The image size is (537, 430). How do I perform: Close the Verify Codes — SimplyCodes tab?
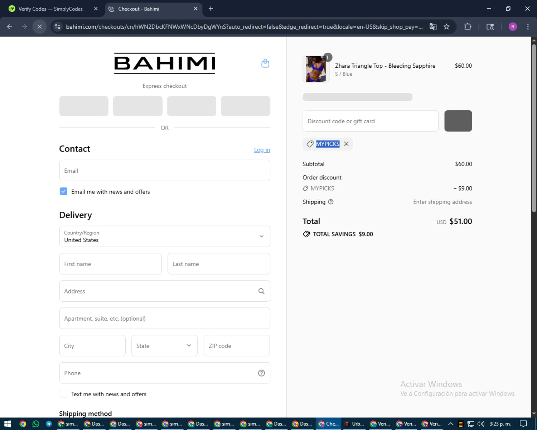(96, 9)
